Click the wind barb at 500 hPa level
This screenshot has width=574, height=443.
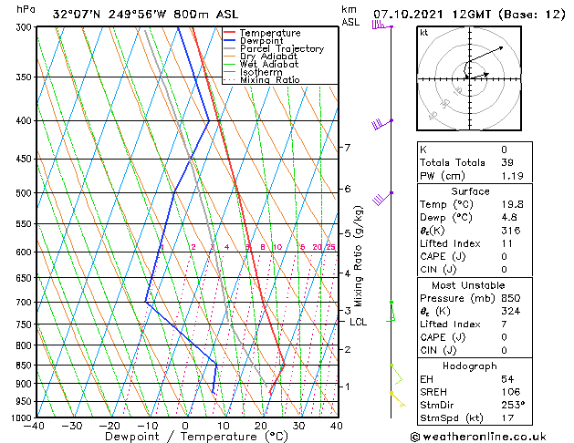pos(383,198)
